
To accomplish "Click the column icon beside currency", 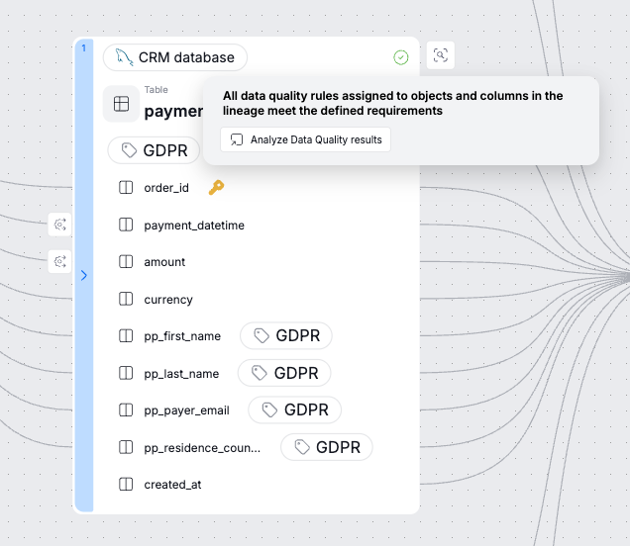I will coord(126,299).
